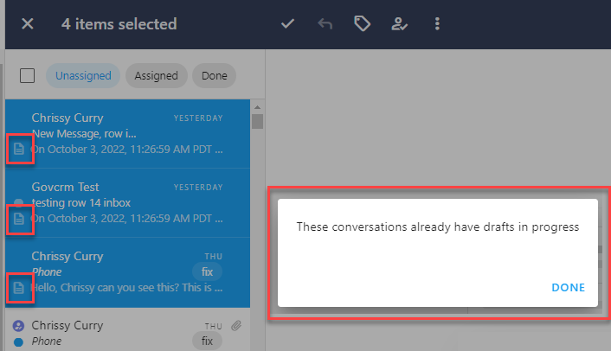The height and width of the screenshot is (351, 611).
Task: Switch to the Unassigned filter tab
Action: pos(83,75)
